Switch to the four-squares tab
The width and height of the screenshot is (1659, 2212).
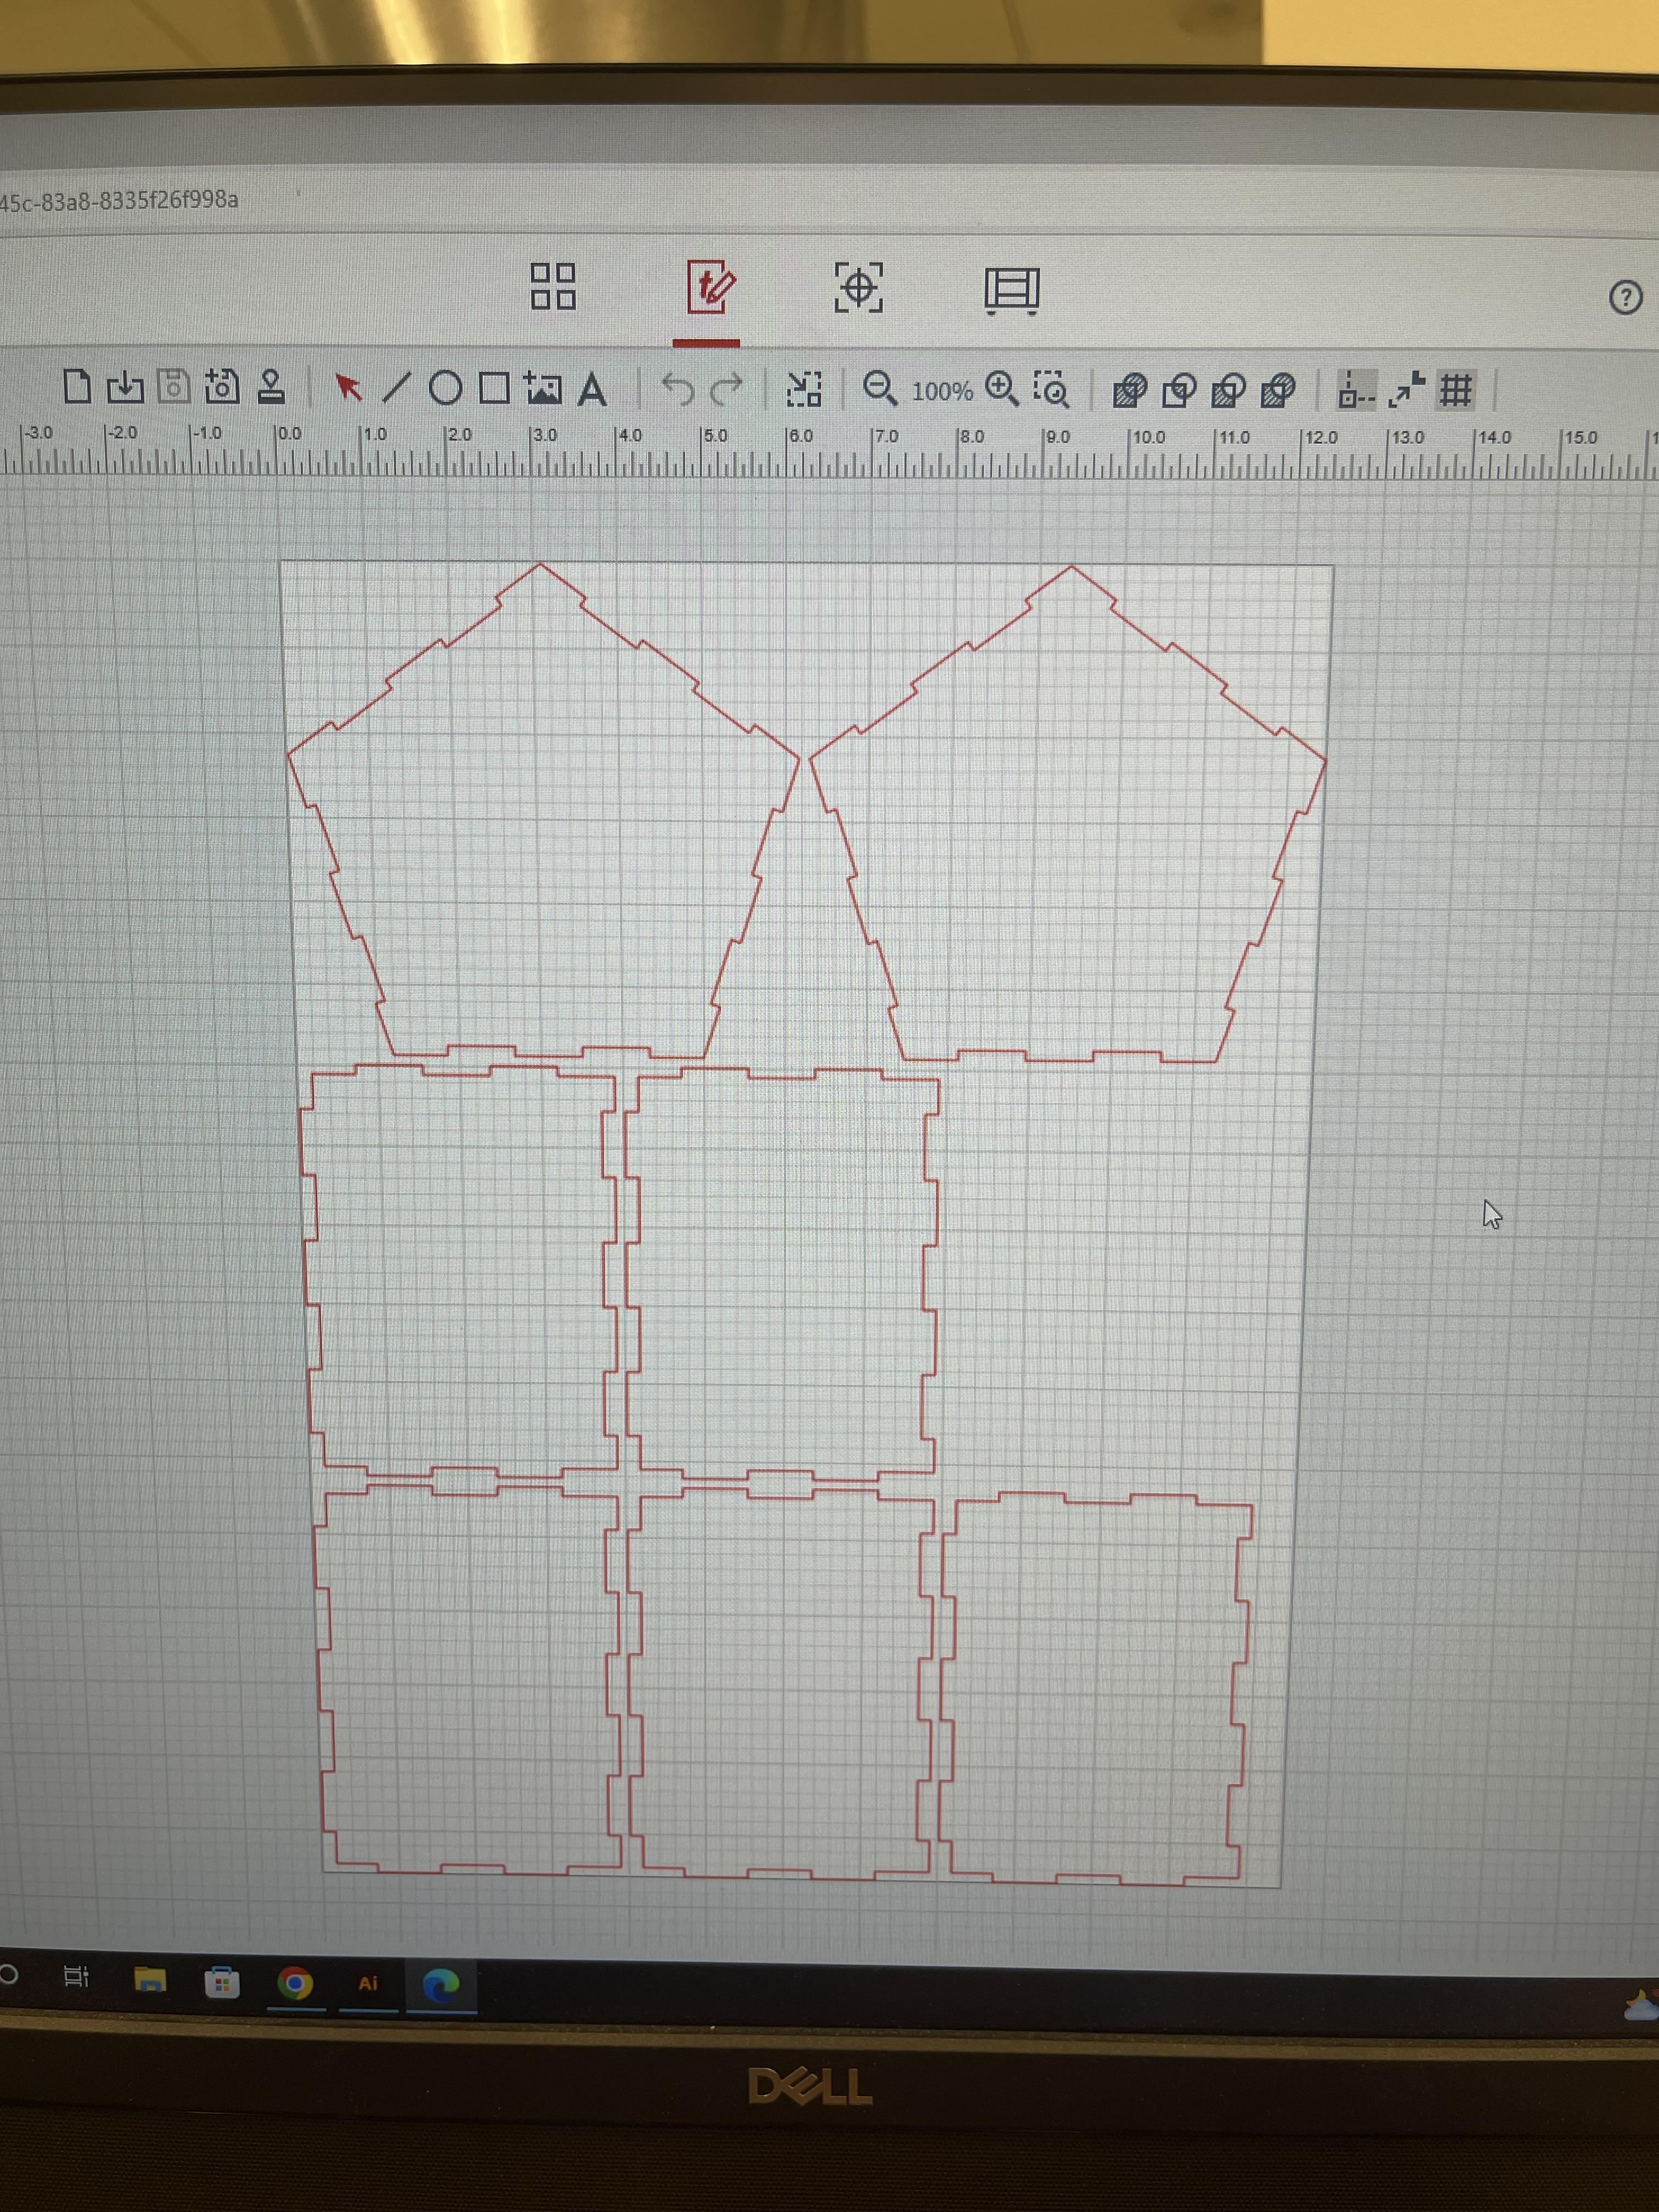coord(553,286)
